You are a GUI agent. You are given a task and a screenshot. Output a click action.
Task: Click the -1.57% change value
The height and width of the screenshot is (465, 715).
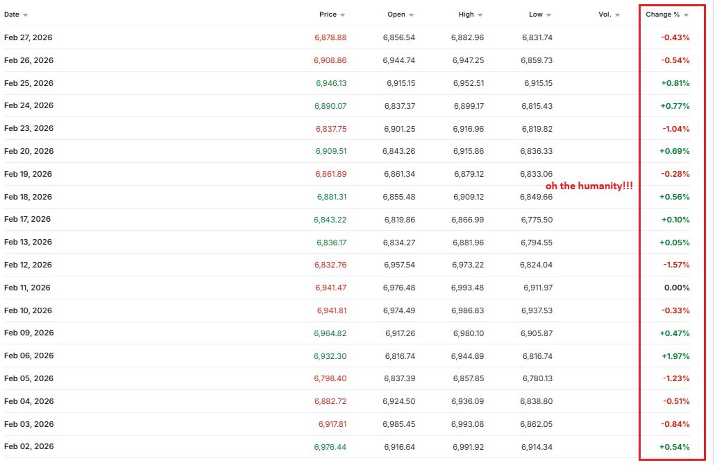[x=676, y=265]
